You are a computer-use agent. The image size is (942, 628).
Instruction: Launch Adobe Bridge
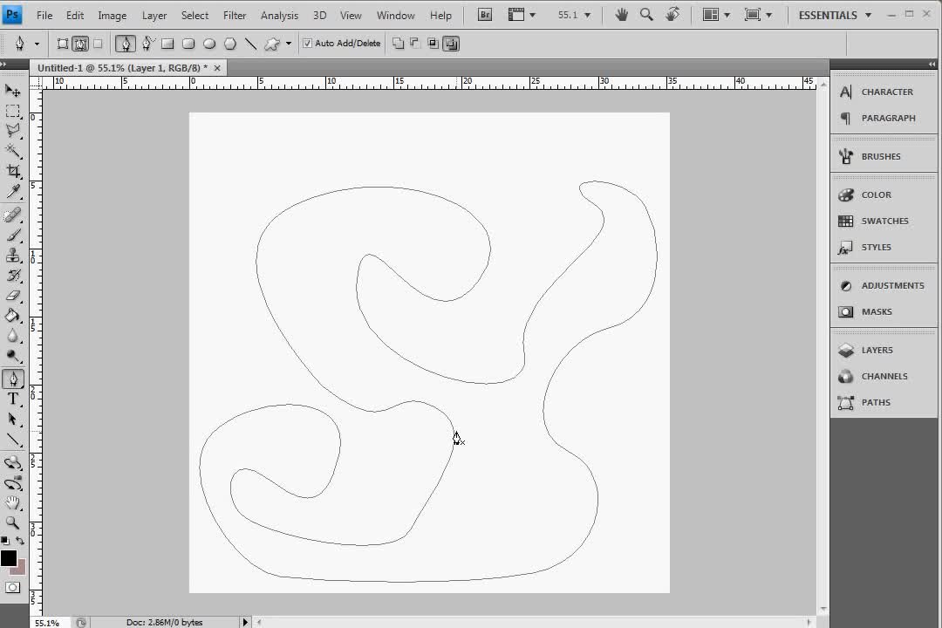485,15
